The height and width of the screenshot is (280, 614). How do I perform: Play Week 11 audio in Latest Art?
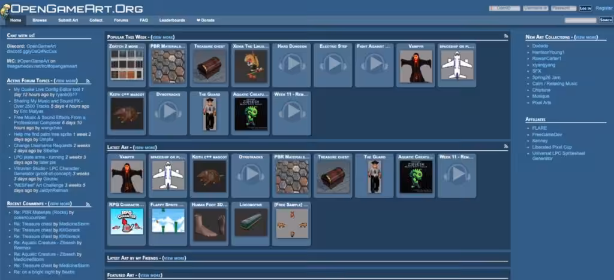click(x=457, y=175)
